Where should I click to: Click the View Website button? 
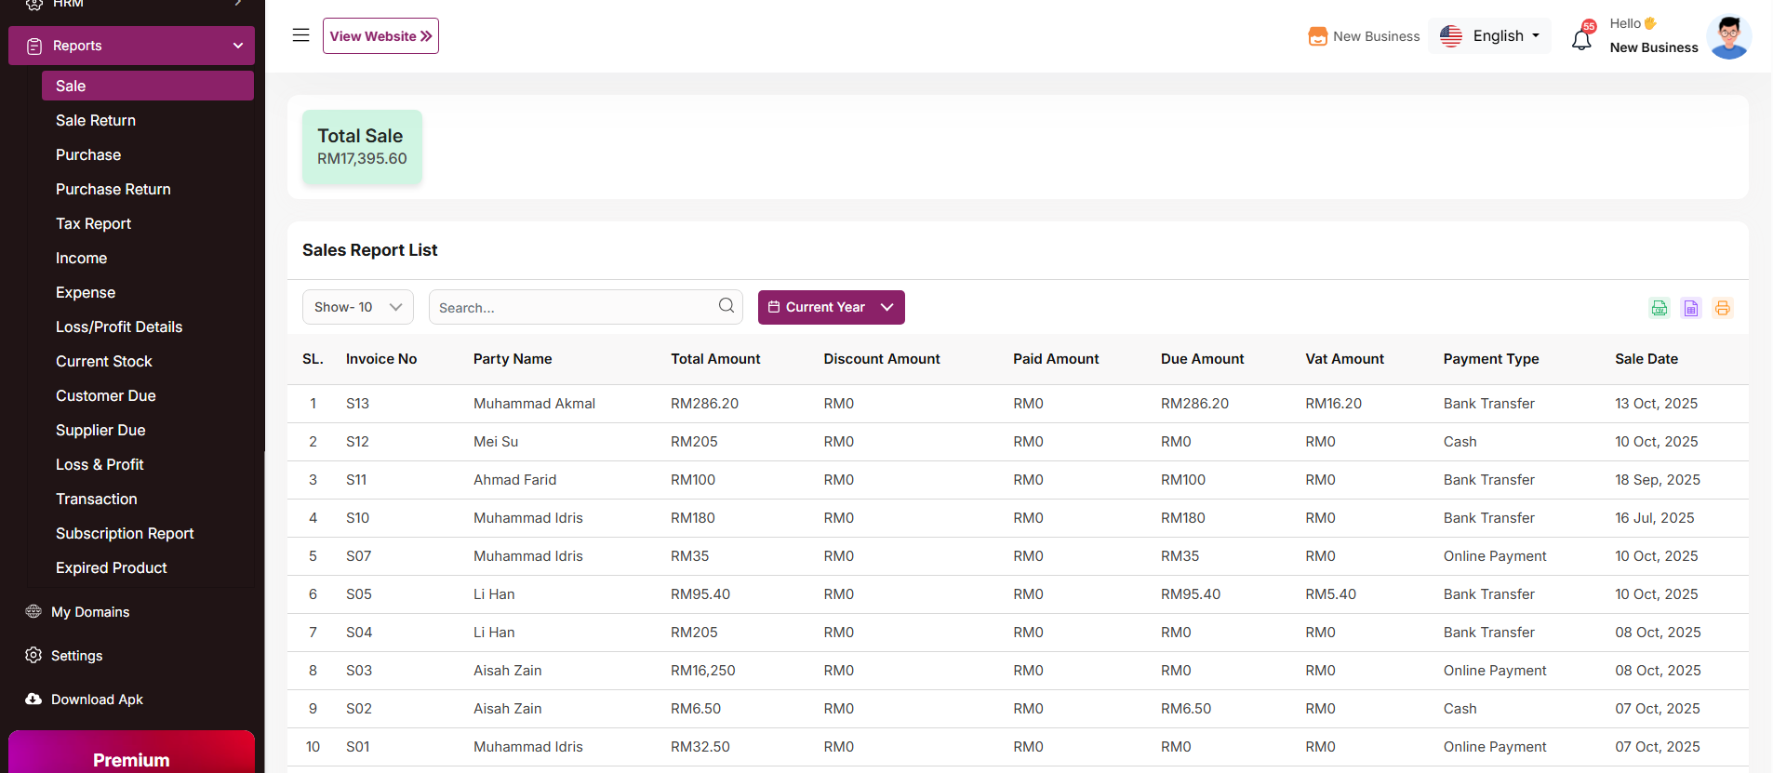pos(380,36)
